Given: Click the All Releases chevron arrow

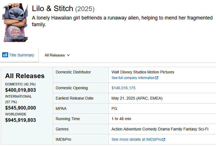Looking at the screenshot, I should [x=68, y=55].
